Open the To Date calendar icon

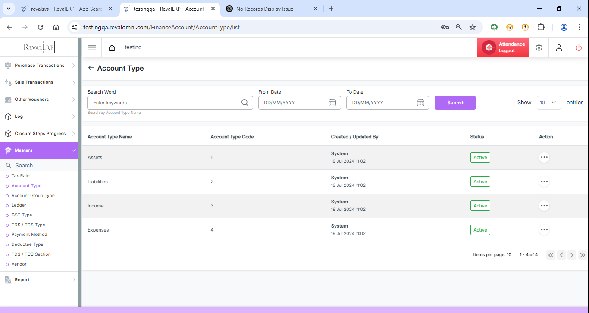pyautogui.click(x=420, y=103)
